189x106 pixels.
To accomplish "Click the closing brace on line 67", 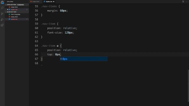I will pos(42,59).
